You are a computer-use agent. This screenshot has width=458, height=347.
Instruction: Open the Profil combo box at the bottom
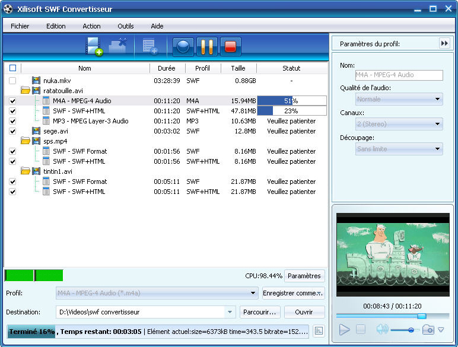(x=157, y=293)
